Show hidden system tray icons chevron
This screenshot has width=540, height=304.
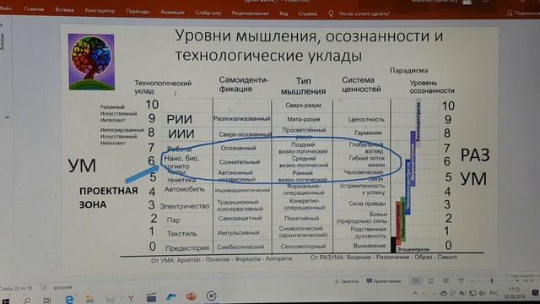click(x=415, y=294)
